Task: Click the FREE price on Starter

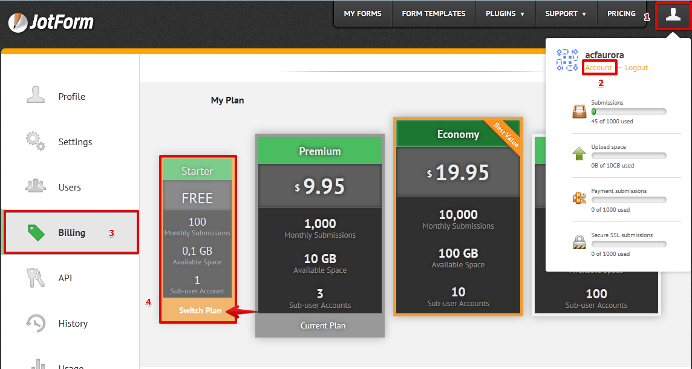Action: 197,198
